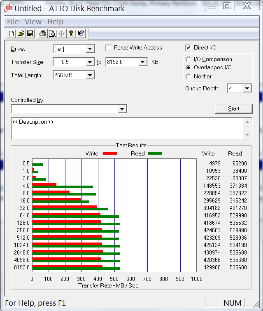Image resolution: width=263 pixels, height=311 pixels.
Task: Enable Force Write Access checkbox
Action: [x=109, y=48]
